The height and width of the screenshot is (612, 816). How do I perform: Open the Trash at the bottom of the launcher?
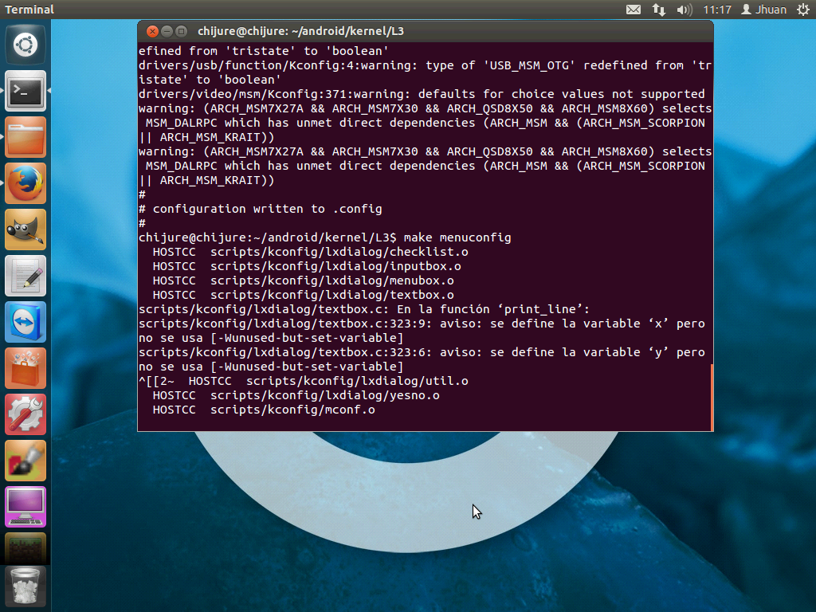25,587
